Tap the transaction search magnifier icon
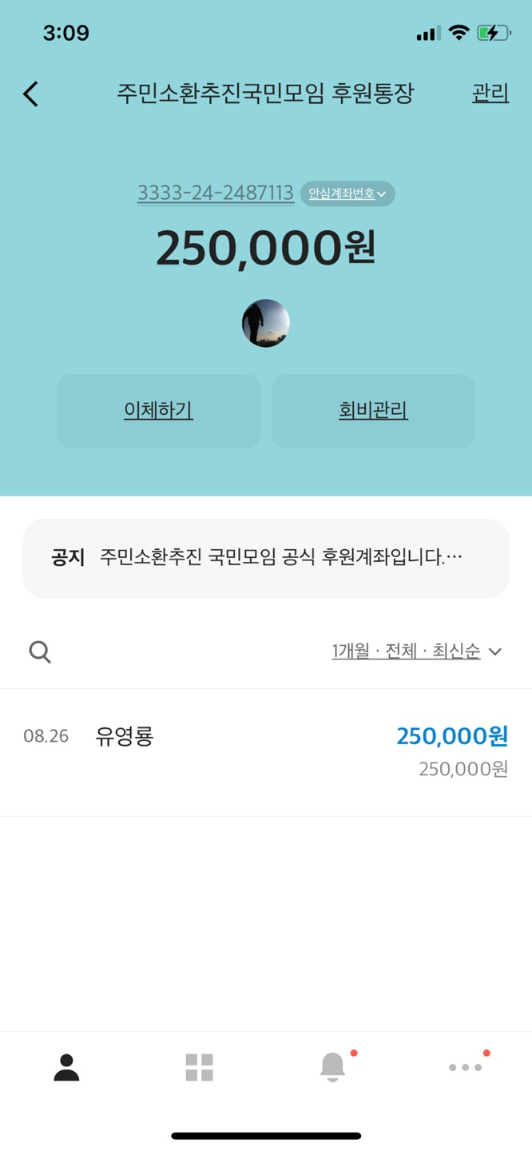 click(x=40, y=652)
